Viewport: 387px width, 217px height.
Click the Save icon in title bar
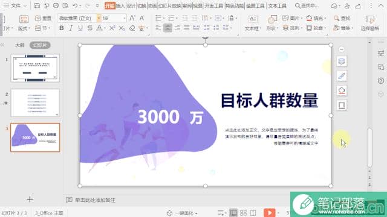click(37, 5)
